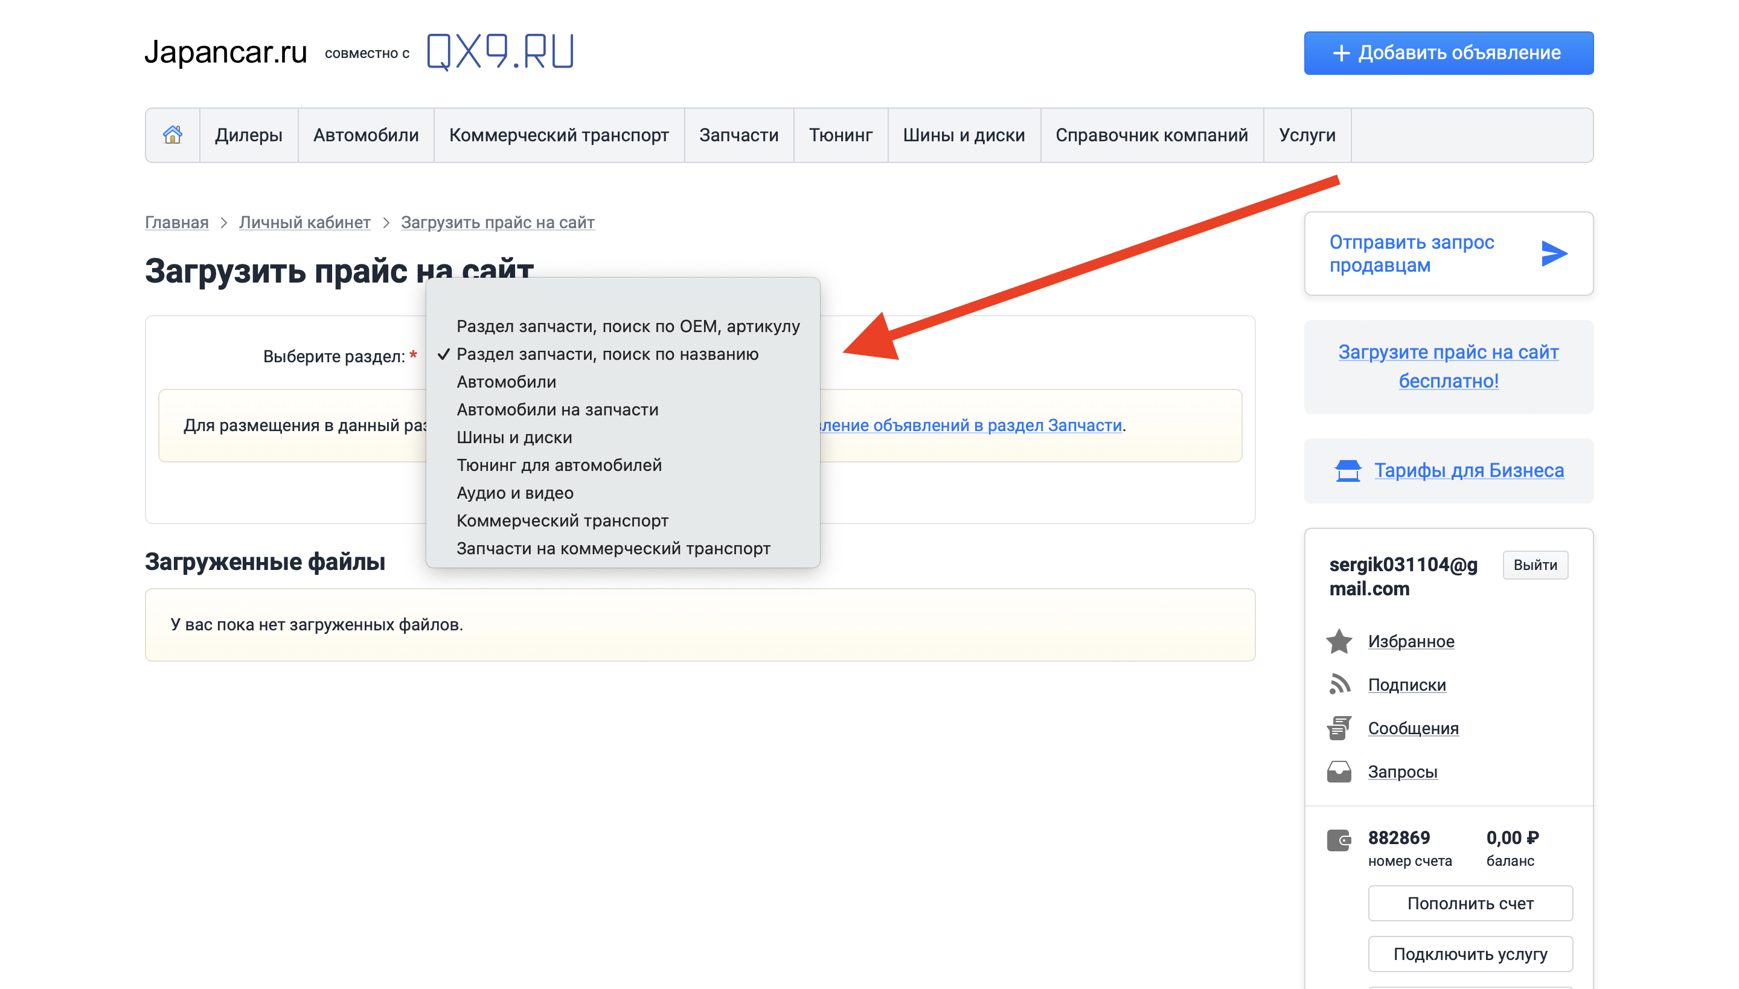1739x989 pixels.
Task: Click the Выйти logout button
Action: (x=1534, y=565)
